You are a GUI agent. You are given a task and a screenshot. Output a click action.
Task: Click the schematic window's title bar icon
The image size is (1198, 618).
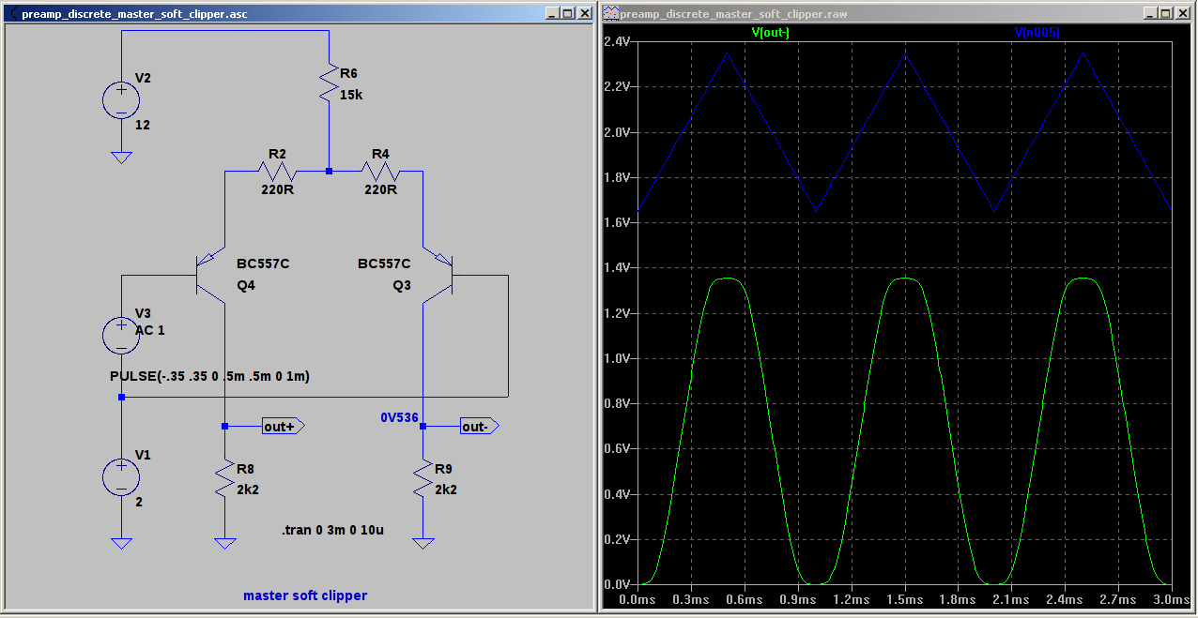[x=12, y=13]
